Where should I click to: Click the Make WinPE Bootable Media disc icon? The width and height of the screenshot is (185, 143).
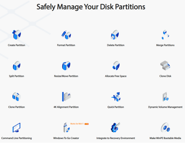(165, 127)
